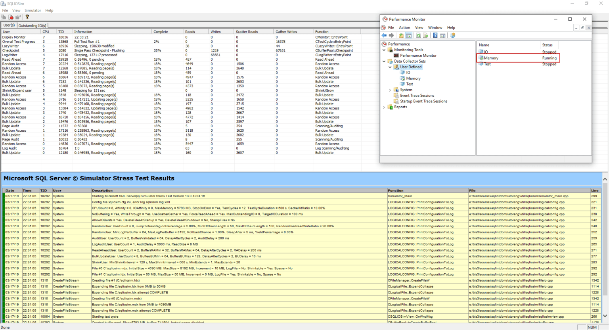This screenshot has height=330, width=609.
Task: Open the Action menu in Performance Monitor
Action: pos(404,27)
